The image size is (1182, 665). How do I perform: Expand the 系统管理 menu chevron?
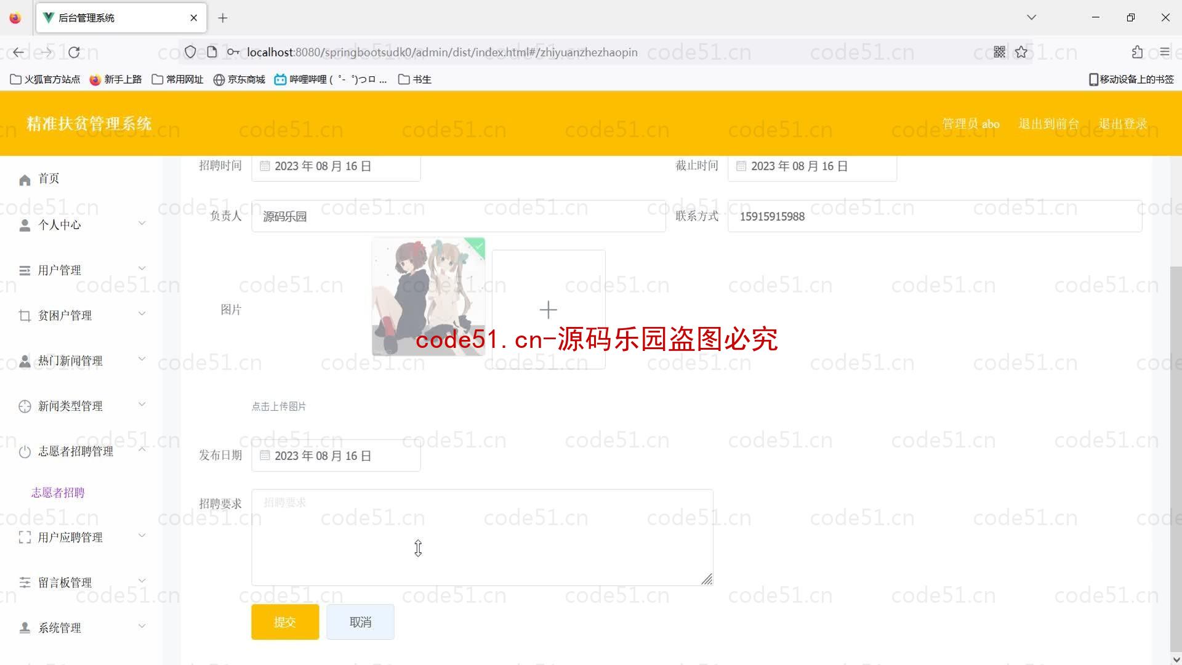[142, 626]
